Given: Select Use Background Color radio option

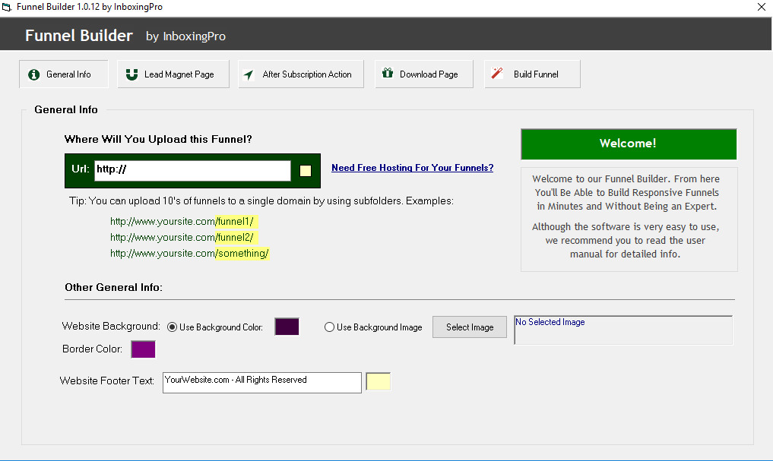Looking at the screenshot, I should point(172,327).
